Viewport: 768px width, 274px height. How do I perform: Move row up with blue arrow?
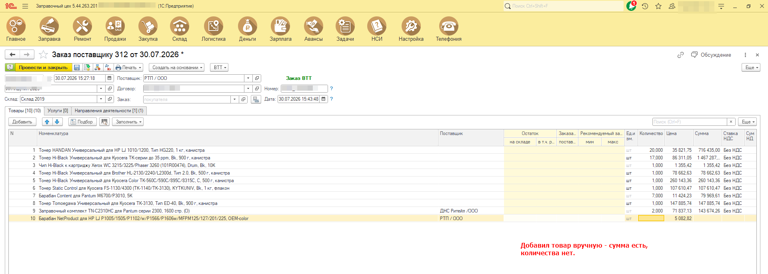[47, 122]
